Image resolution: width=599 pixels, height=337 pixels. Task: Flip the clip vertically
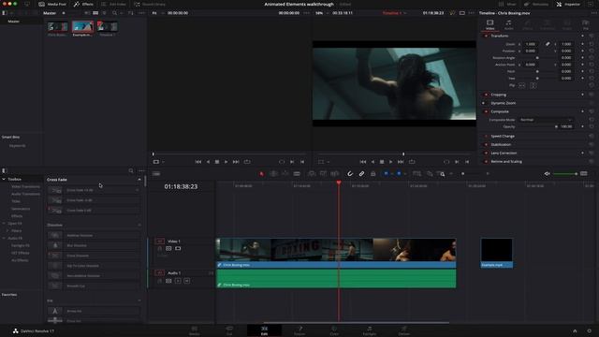tap(533, 85)
